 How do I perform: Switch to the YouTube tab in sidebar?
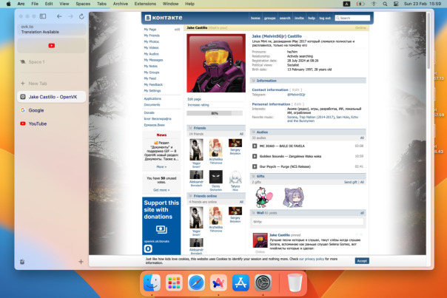coord(37,123)
